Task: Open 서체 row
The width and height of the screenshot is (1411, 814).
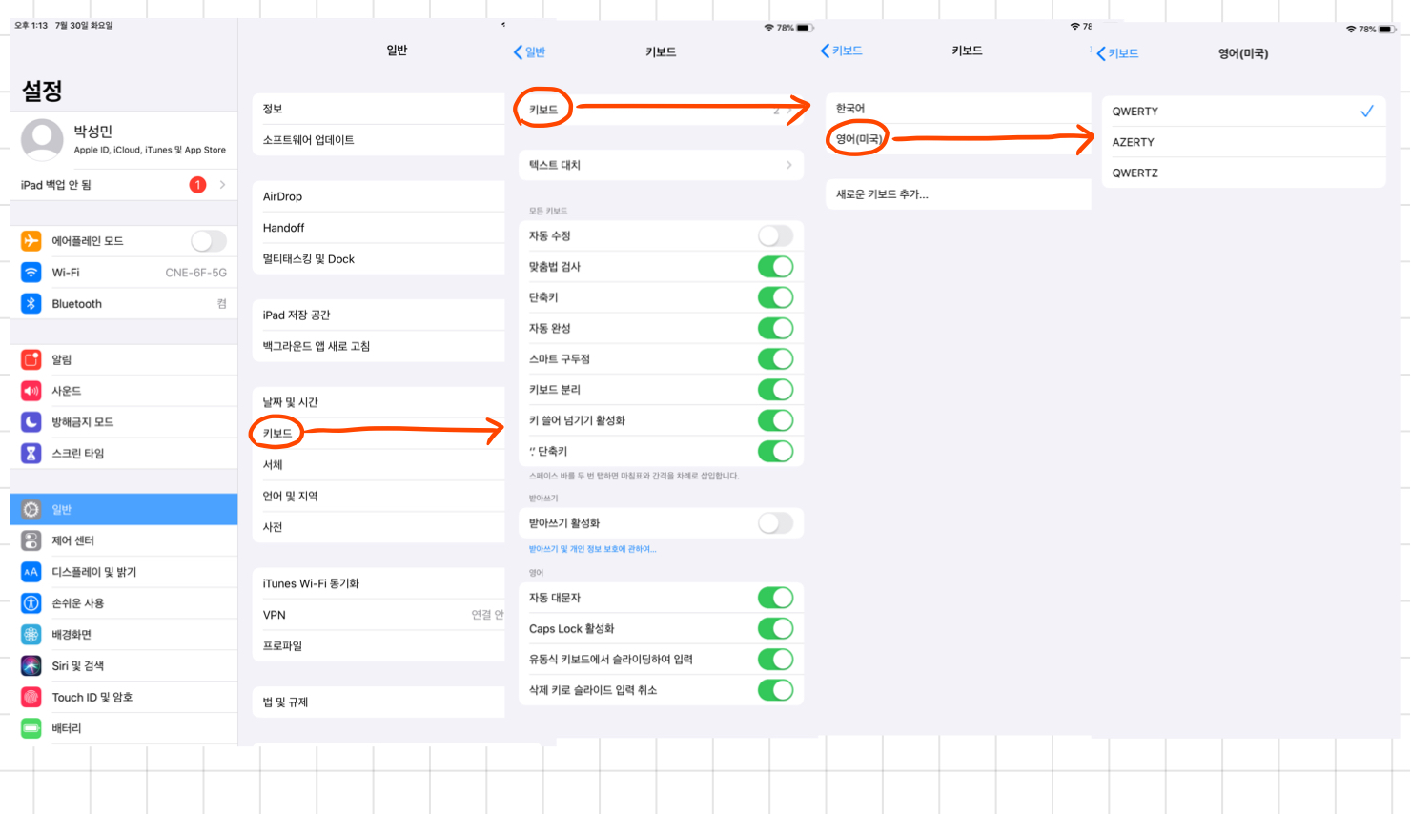Action: pos(378,465)
